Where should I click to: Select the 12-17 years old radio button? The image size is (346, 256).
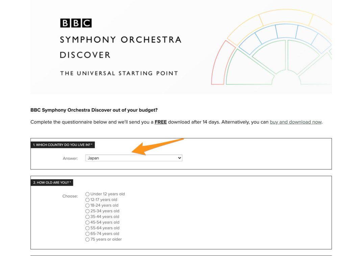pos(88,200)
